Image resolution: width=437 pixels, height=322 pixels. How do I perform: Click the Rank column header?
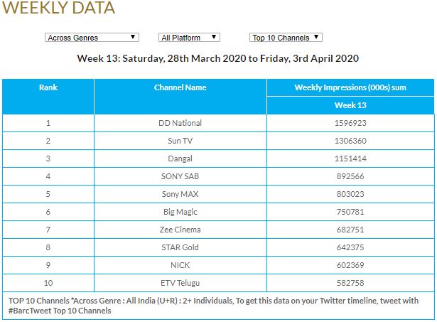[x=48, y=87]
